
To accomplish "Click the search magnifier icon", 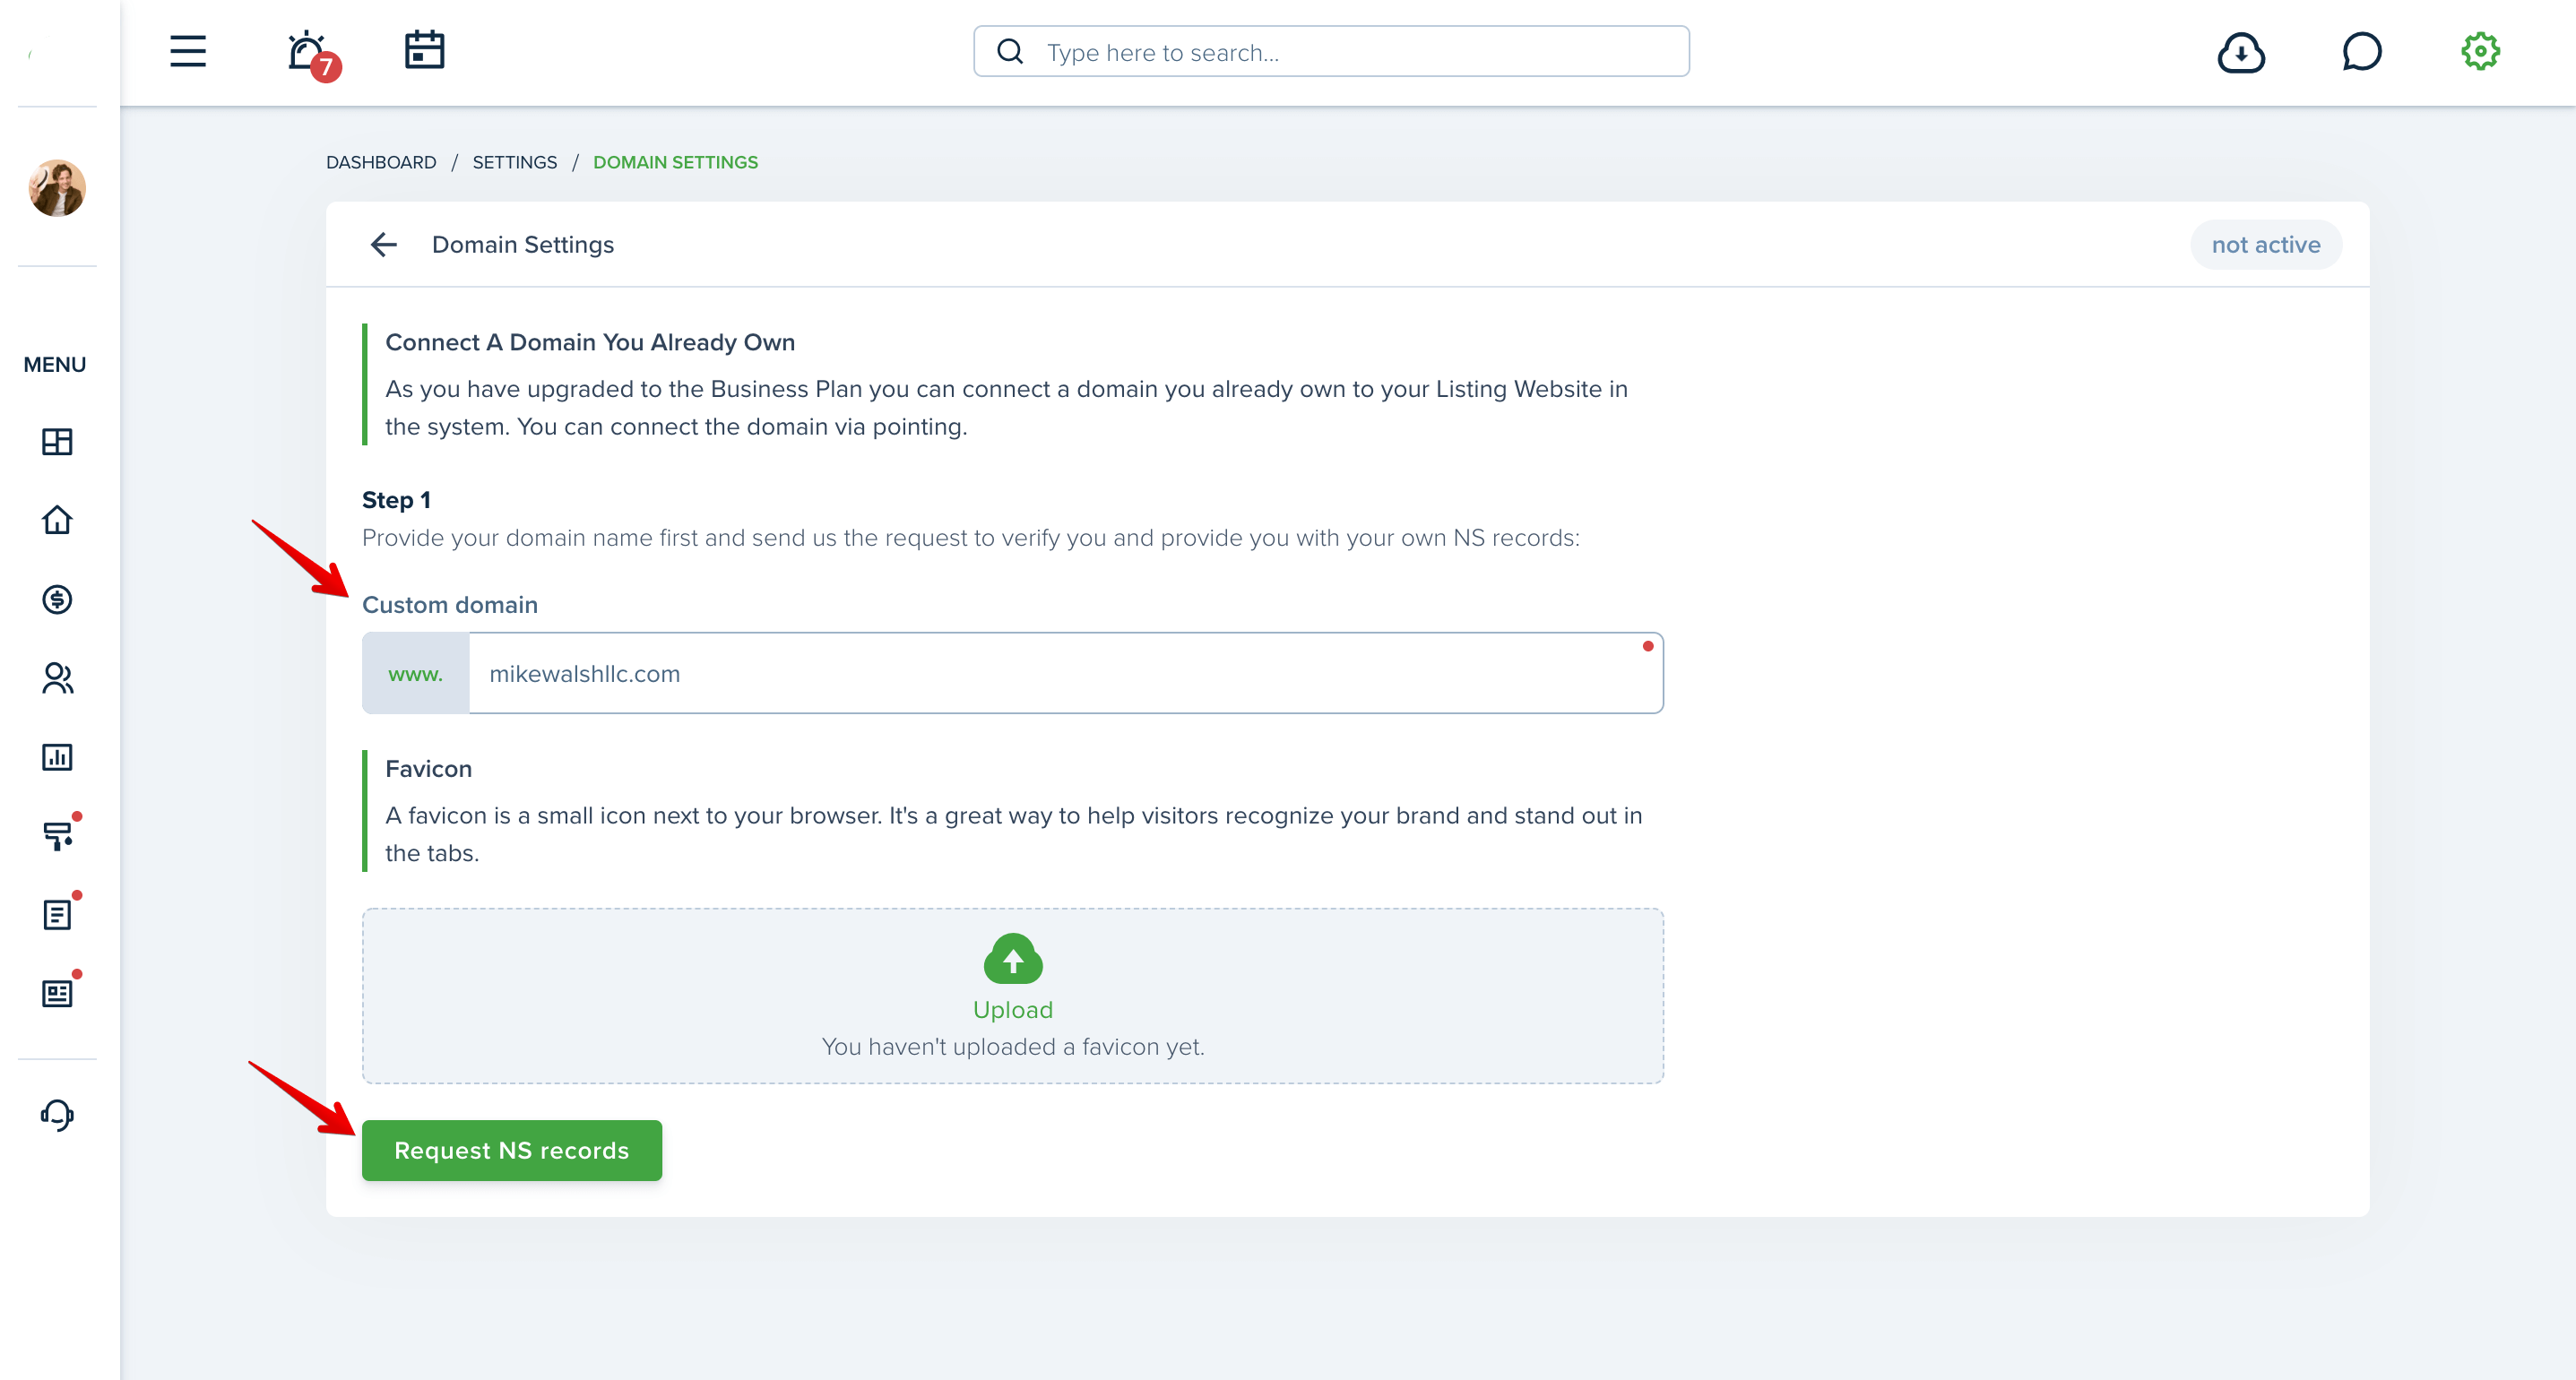I will pos(1010,51).
